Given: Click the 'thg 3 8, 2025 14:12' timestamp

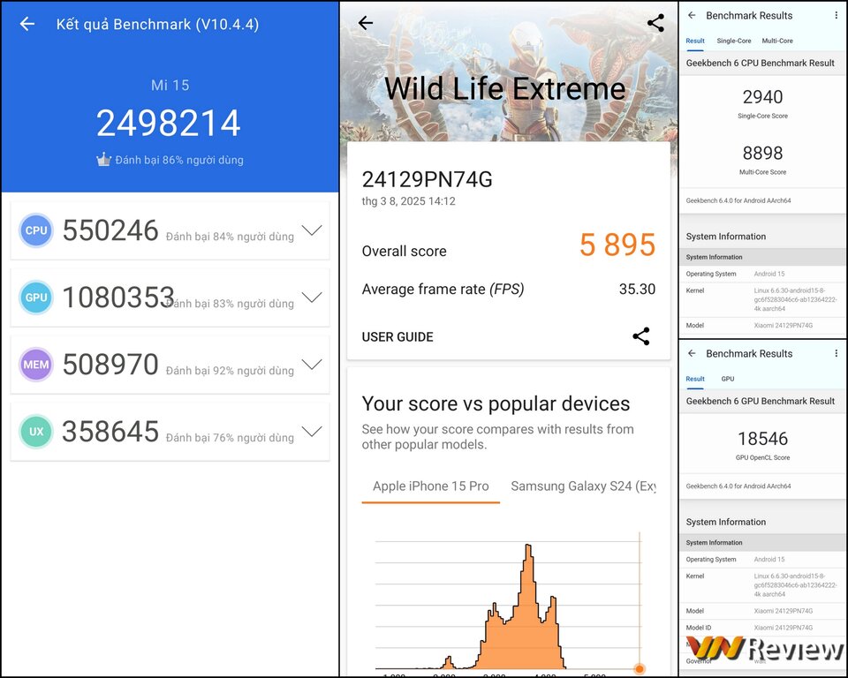Looking at the screenshot, I should pyautogui.click(x=408, y=201).
